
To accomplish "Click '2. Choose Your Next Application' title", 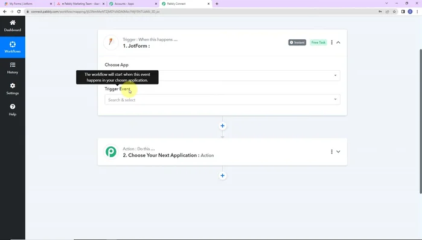I will pyautogui.click(x=161, y=155).
